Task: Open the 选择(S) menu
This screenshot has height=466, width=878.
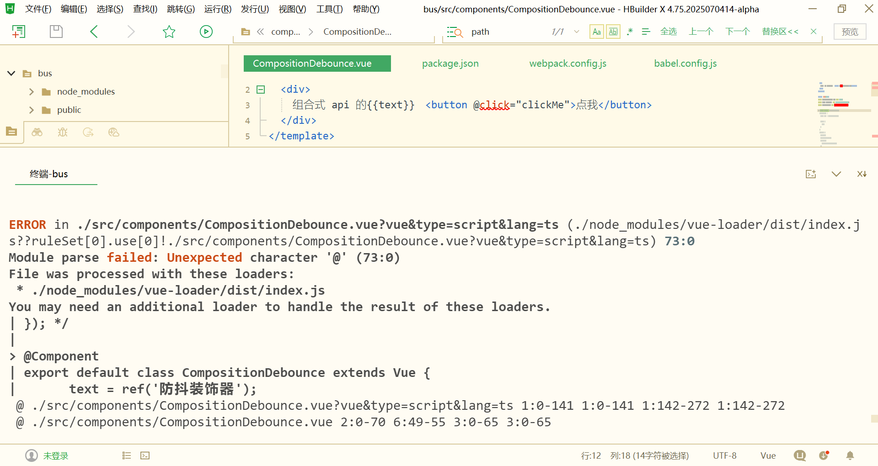Action: pyautogui.click(x=110, y=9)
